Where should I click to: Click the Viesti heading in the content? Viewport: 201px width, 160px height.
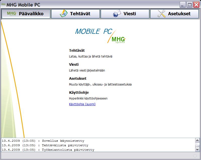74,64
